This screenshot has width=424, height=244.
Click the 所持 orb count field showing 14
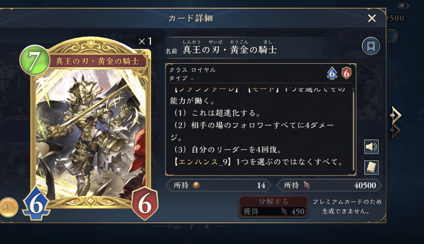218,185
